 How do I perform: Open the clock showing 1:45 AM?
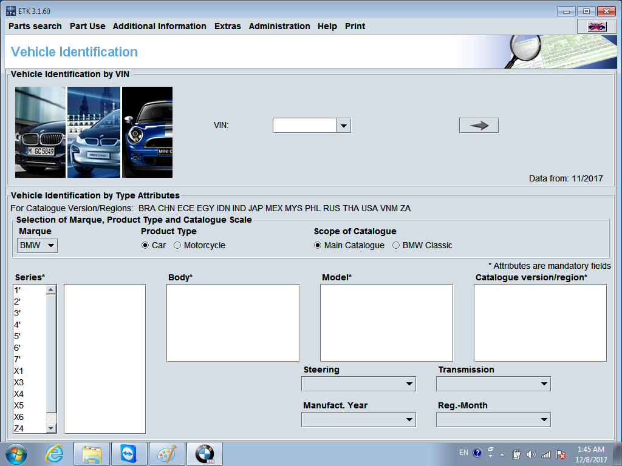click(591, 454)
